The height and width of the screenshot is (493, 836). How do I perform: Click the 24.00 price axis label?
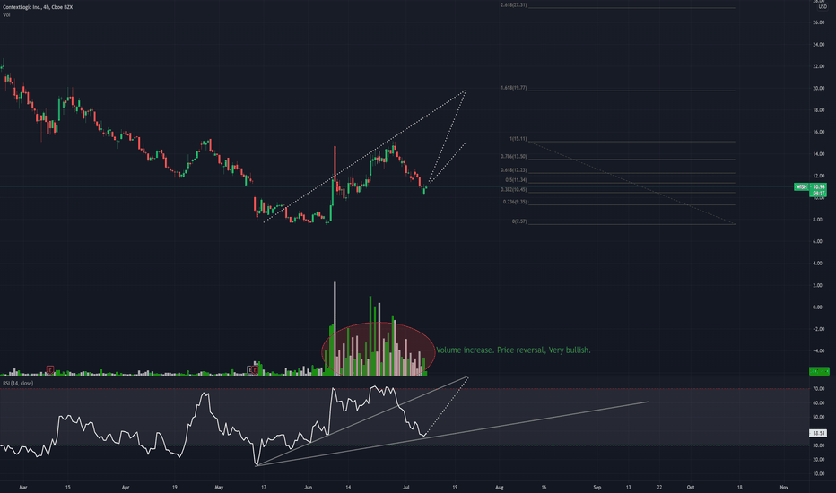click(818, 45)
